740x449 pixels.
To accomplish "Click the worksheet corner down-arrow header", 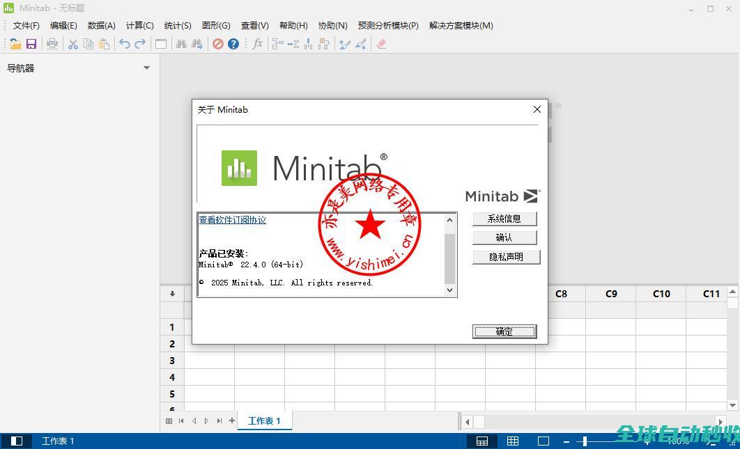I will point(172,294).
